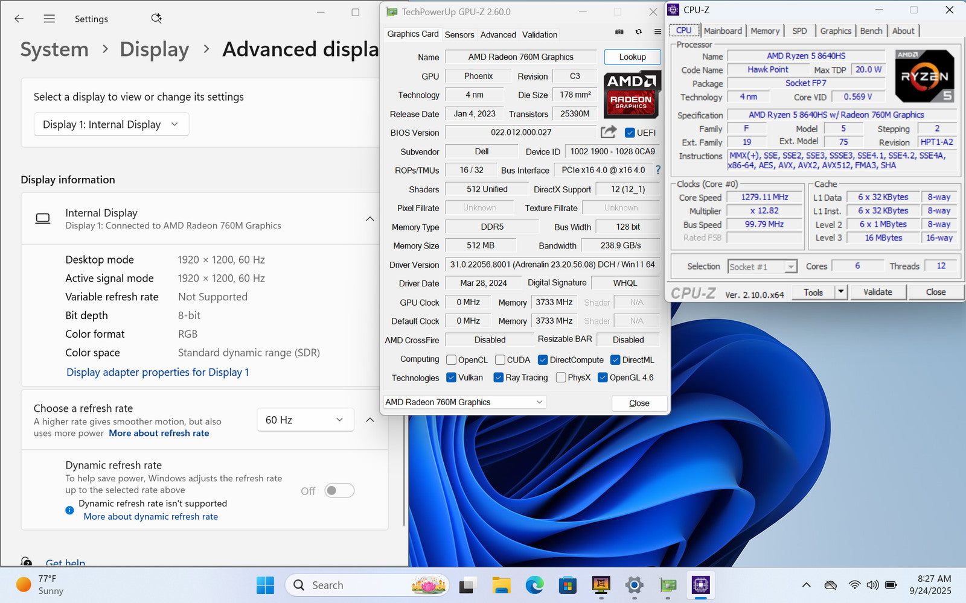Switch to the Sensors tab in GPU-Z

coord(459,35)
